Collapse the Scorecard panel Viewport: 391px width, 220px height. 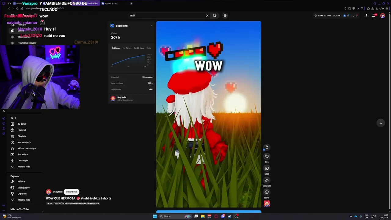152,26
